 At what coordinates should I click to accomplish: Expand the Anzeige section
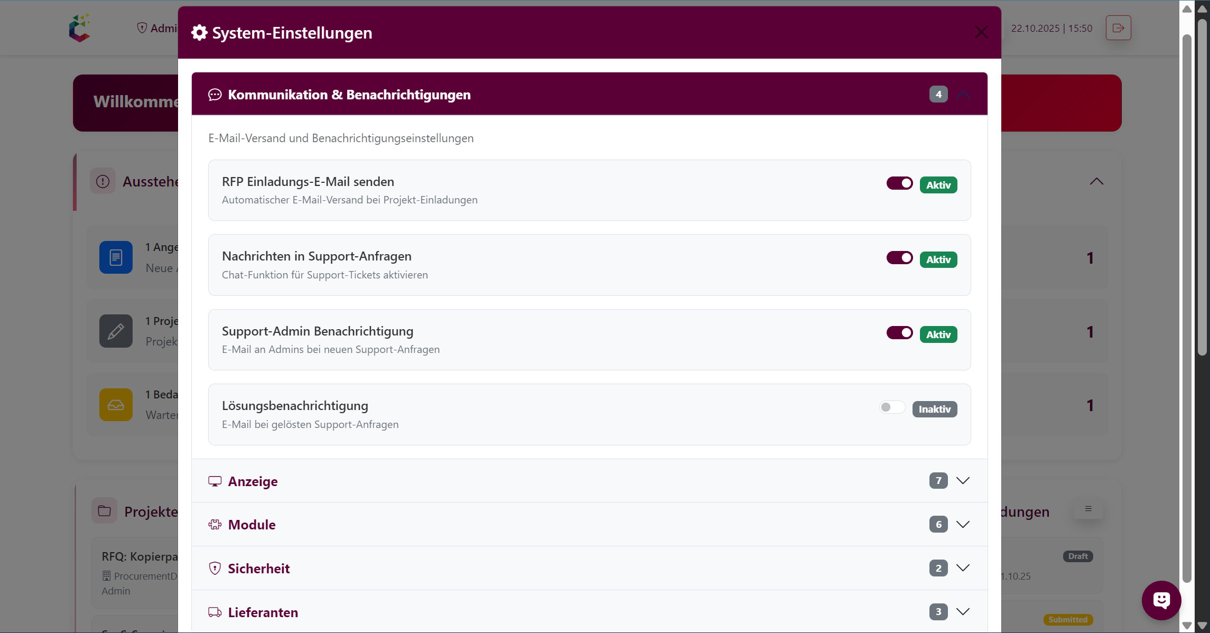(963, 481)
